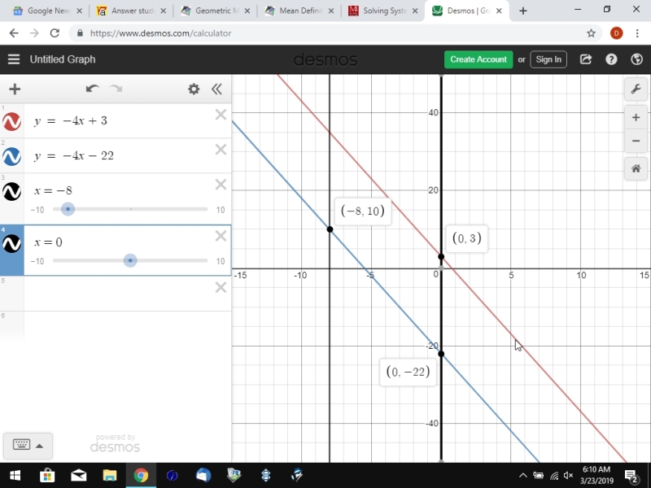Open the volume control in tray

[x=568, y=476]
